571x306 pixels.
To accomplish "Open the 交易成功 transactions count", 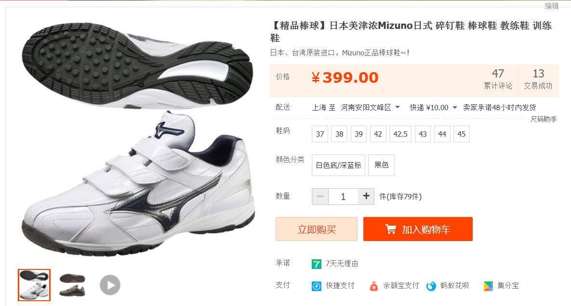I will (x=538, y=79).
